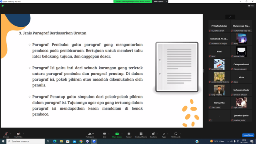Open video options arrow beside Start Video

24,134
